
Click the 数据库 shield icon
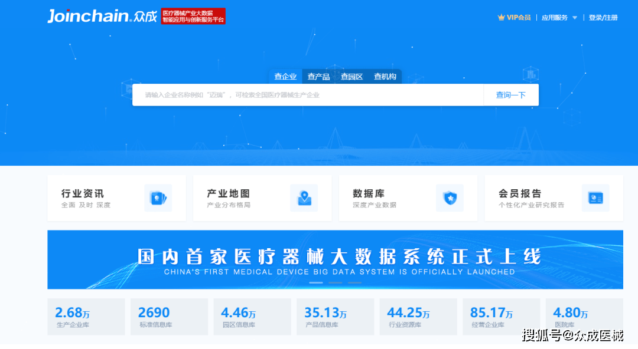(450, 197)
